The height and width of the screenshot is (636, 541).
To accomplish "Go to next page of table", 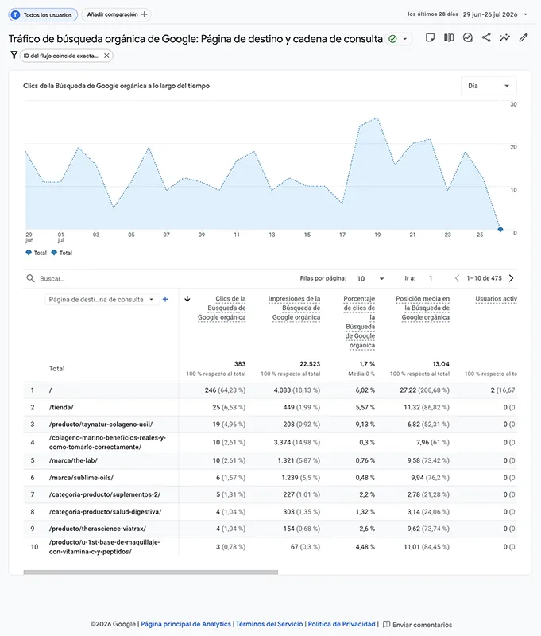I will (x=511, y=278).
